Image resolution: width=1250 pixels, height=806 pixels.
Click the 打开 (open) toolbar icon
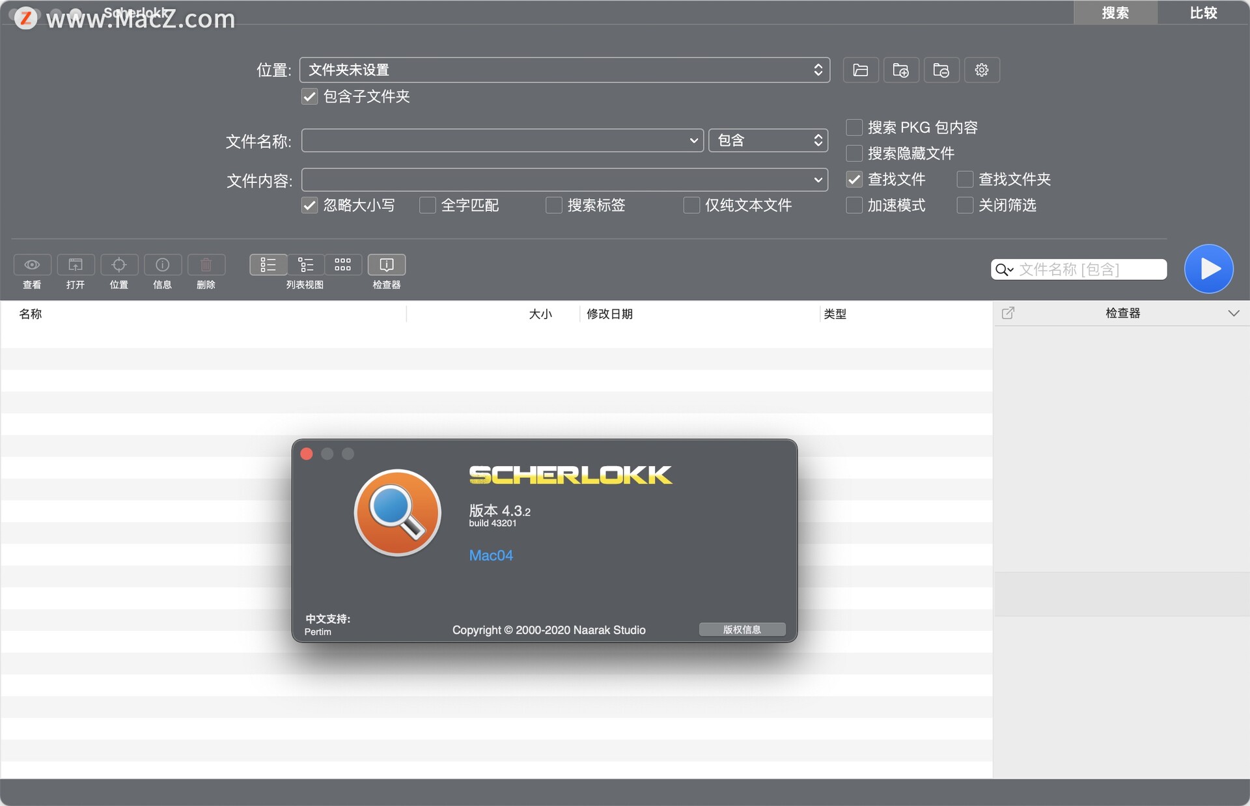point(76,265)
